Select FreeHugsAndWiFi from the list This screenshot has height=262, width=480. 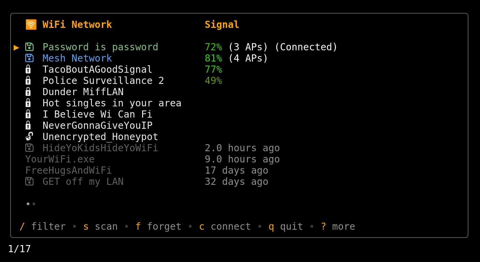68,170
